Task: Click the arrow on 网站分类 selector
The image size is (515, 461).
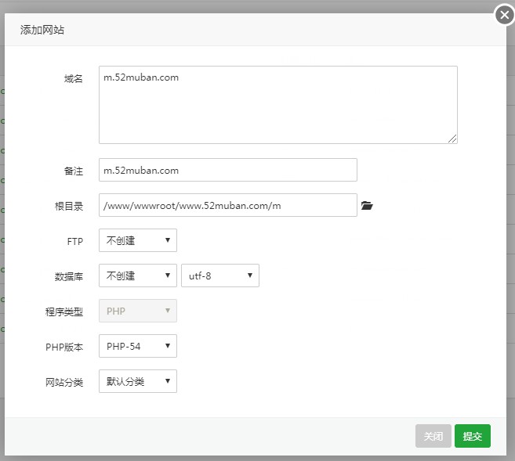Action: 168,380
